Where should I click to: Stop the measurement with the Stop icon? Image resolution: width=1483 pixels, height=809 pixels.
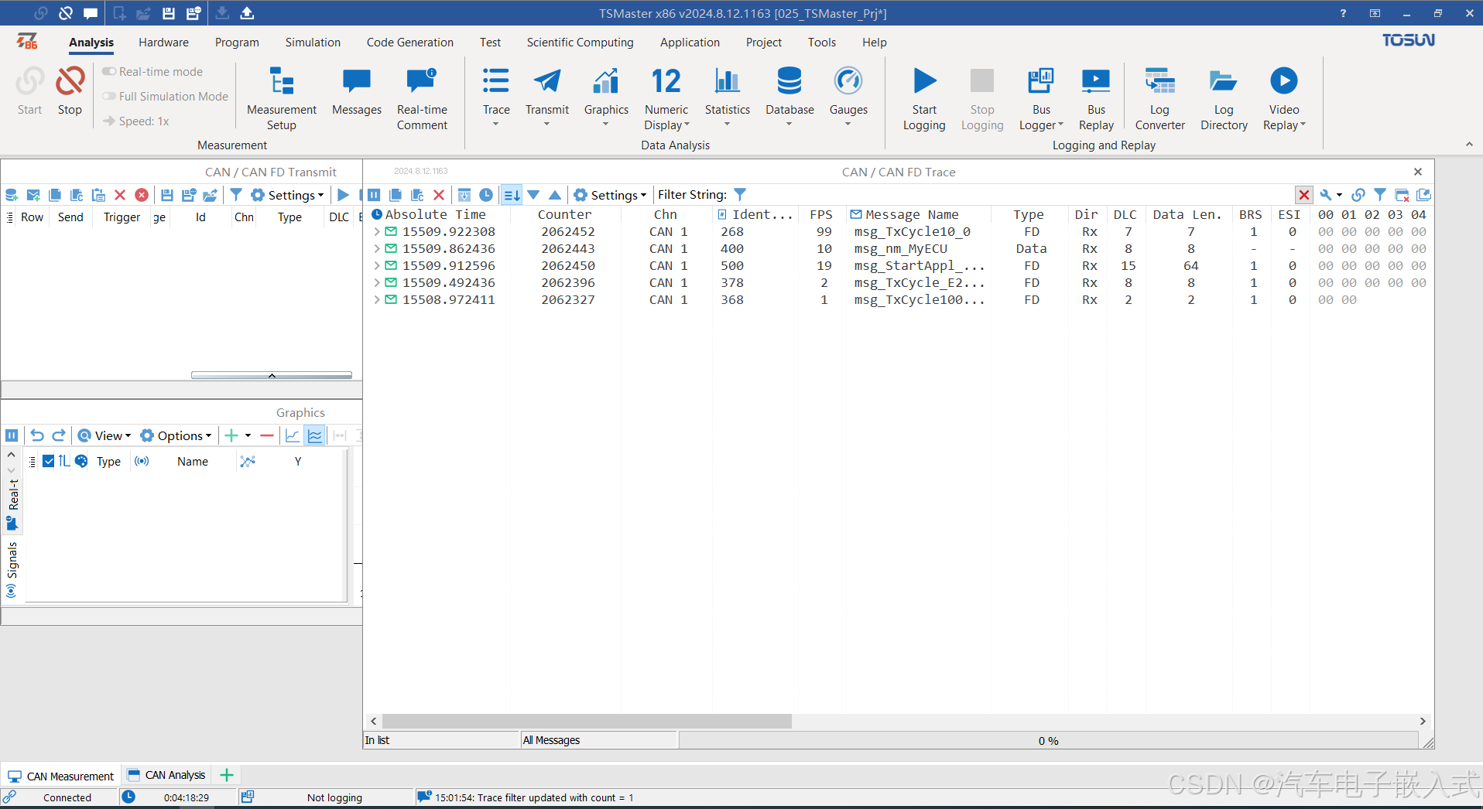tap(70, 91)
